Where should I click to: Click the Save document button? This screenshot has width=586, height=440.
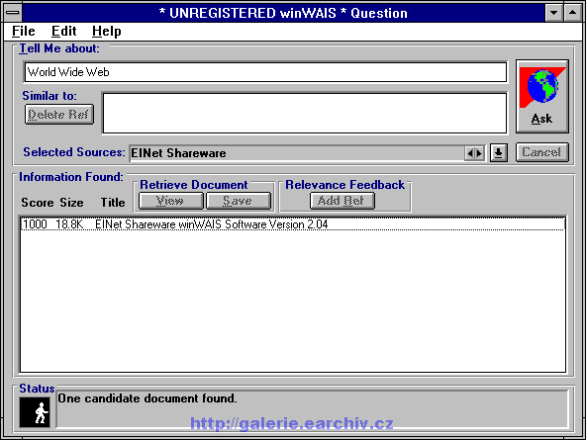[x=239, y=201]
